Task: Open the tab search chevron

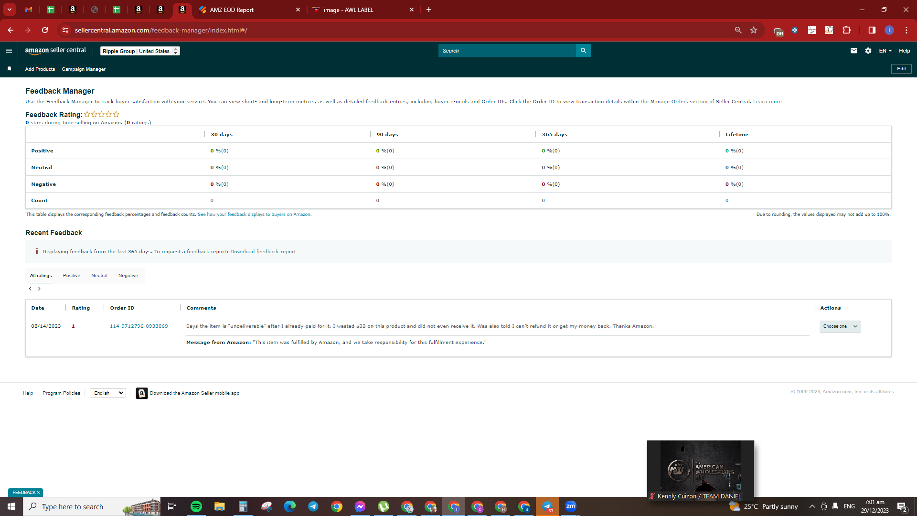Action: point(9,10)
